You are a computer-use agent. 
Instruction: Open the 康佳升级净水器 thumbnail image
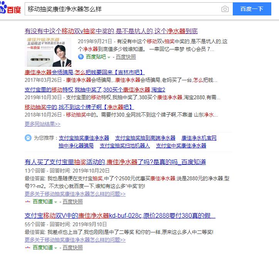coord(48,52)
